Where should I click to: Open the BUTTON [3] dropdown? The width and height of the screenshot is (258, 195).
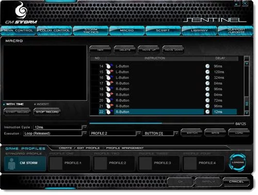(x=176, y=133)
